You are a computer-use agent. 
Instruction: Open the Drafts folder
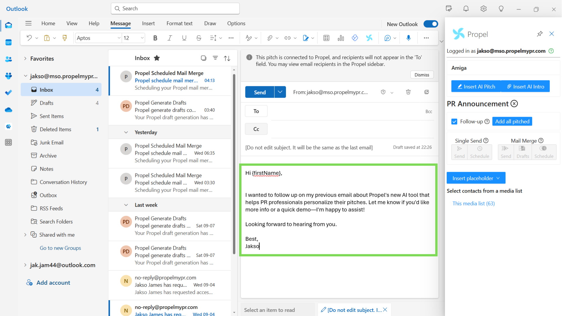(x=61, y=103)
